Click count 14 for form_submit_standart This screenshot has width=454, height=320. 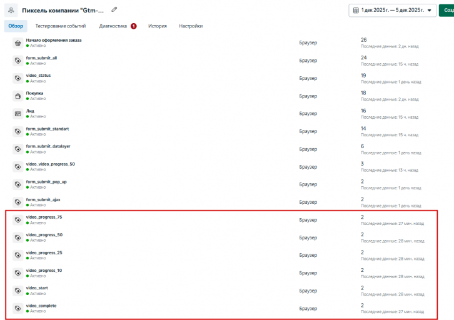pos(363,128)
